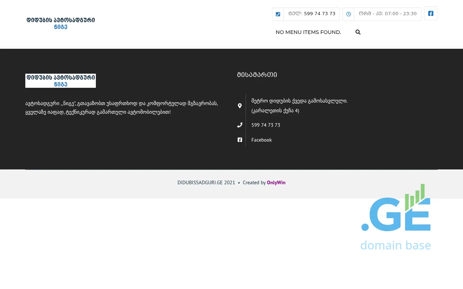463x289 pixels.
Task: Open the footer 'Facebook' text link
Action: pyautogui.click(x=262, y=140)
